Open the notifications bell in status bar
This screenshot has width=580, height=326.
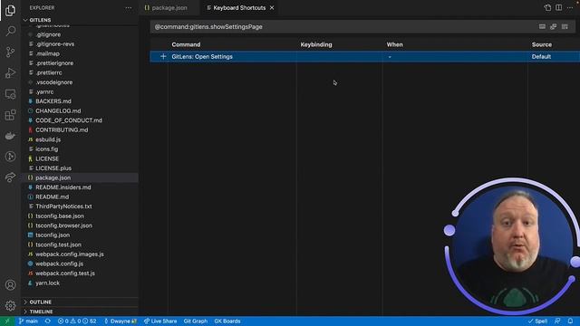tap(570, 321)
